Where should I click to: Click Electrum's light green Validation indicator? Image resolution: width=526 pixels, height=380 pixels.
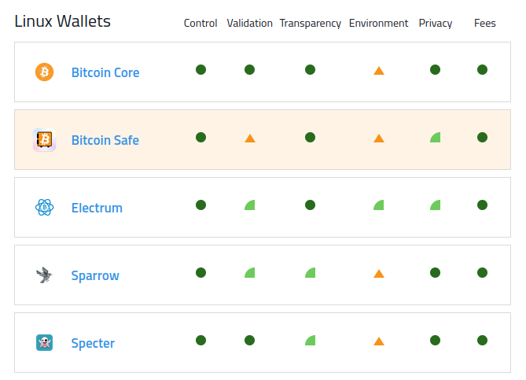click(x=250, y=205)
